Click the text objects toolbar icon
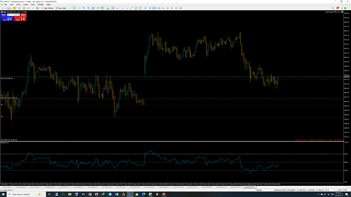The height and width of the screenshot is (197, 351). coord(136,8)
